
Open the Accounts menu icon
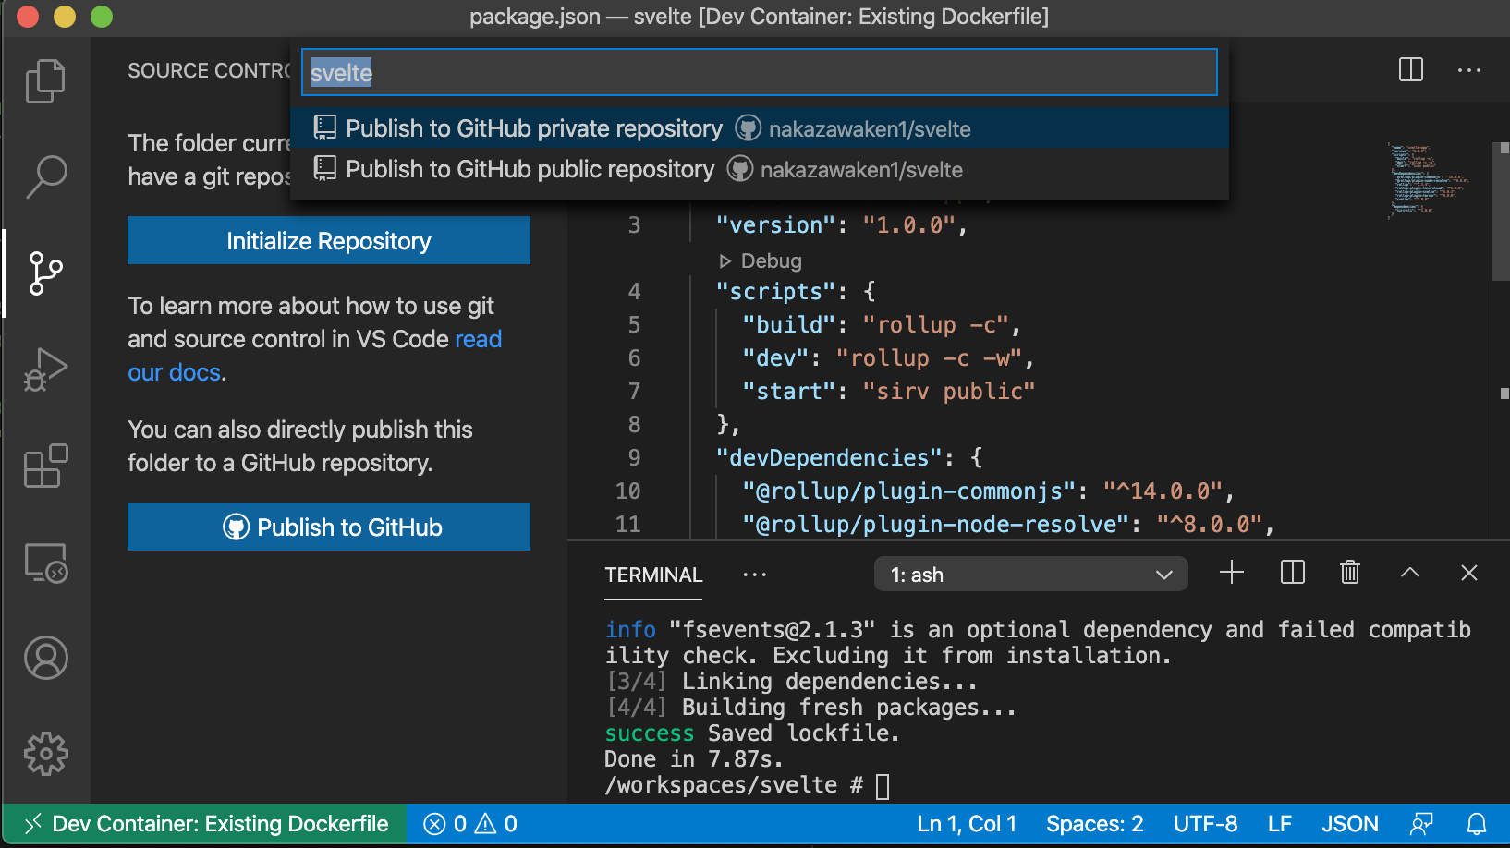45,658
